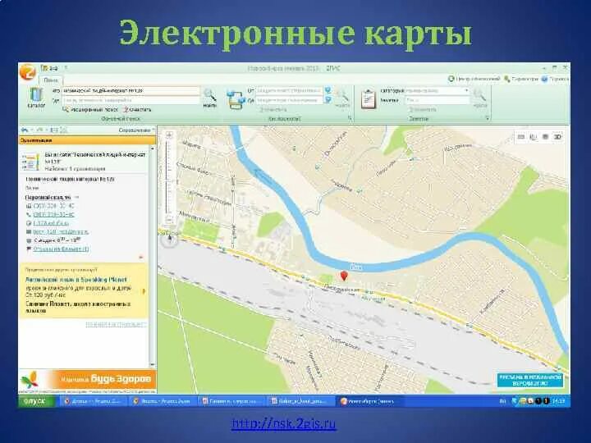The height and width of the screenshot is (443, 591).
Task: Click the Будь Здоров pharmacy banner
Action: [x=88, y=380]
